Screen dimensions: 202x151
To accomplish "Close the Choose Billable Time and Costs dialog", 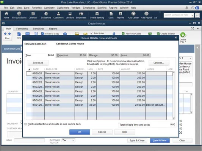I will click(x=176, y=38).
